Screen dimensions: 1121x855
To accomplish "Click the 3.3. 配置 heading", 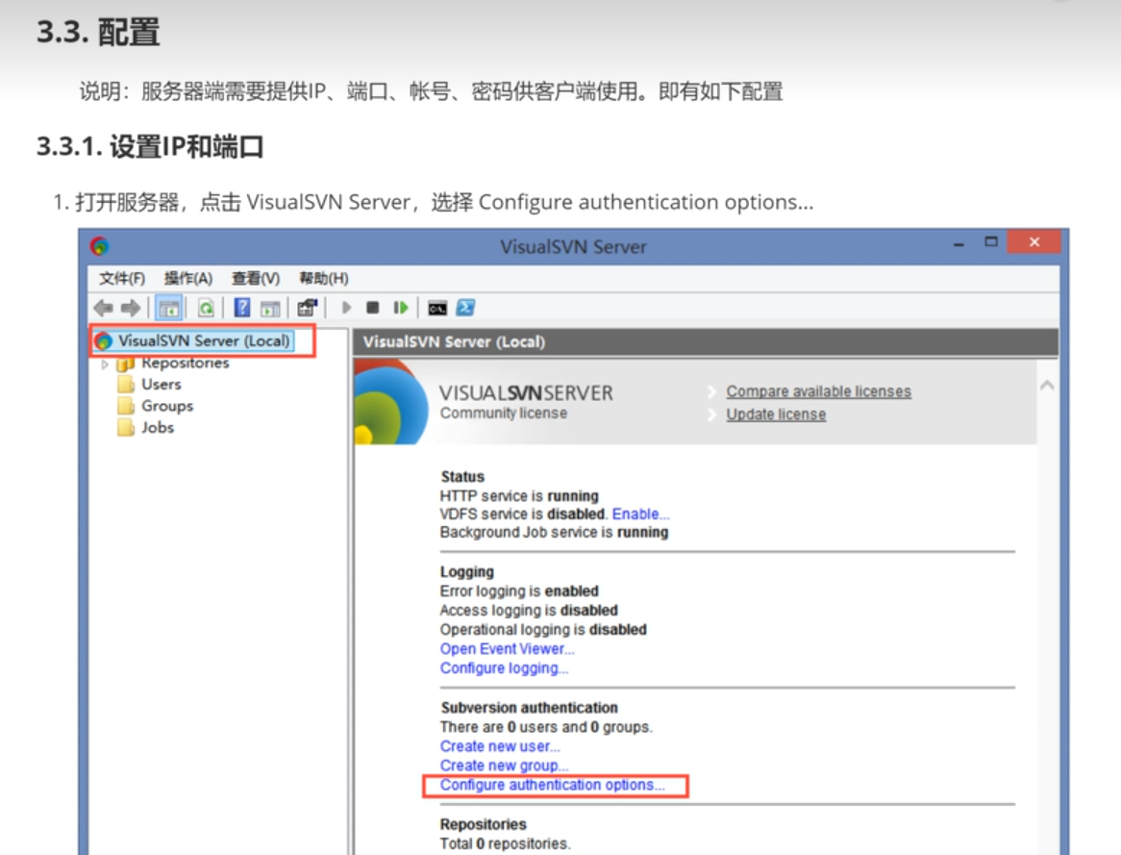I will click(x=98, y=32).
